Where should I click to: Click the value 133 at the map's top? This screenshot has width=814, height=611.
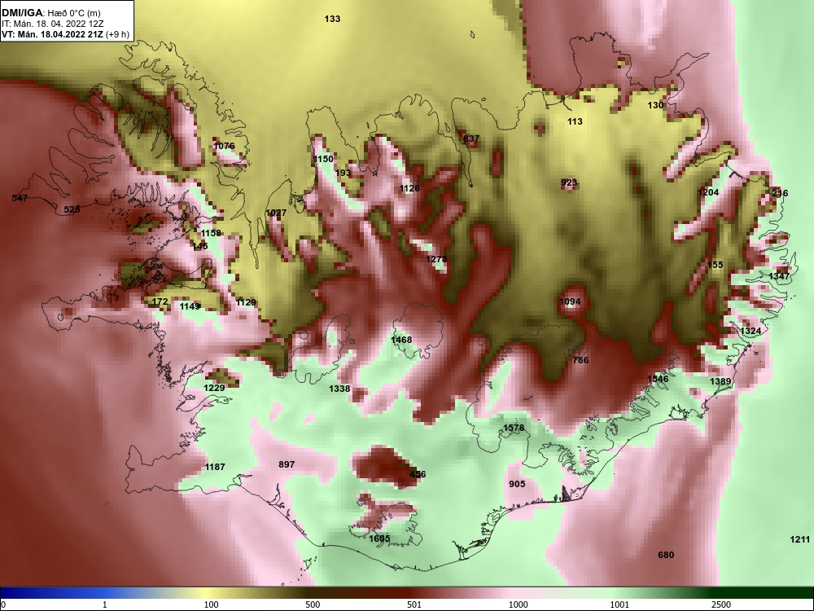click(332, 19)
